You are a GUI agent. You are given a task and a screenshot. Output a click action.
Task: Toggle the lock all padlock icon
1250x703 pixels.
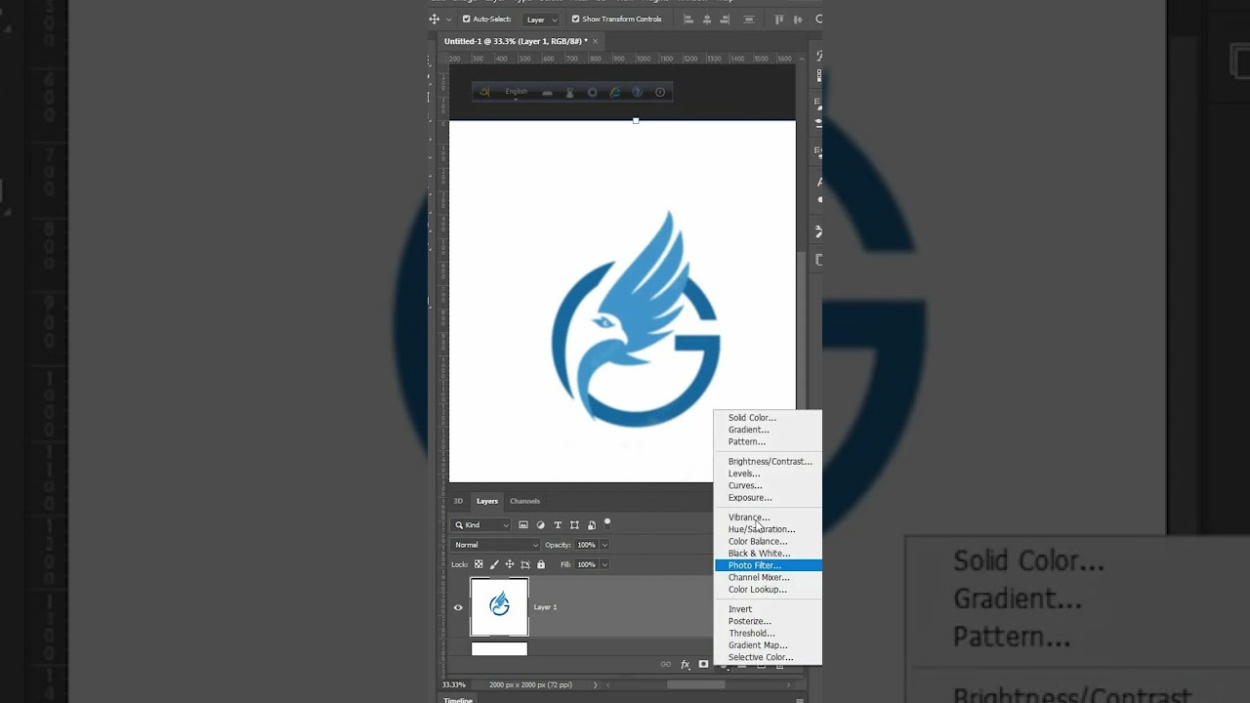541,564
